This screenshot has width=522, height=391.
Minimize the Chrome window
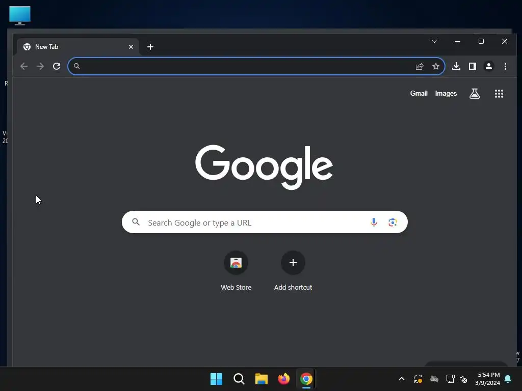click(x=458, y=41)
